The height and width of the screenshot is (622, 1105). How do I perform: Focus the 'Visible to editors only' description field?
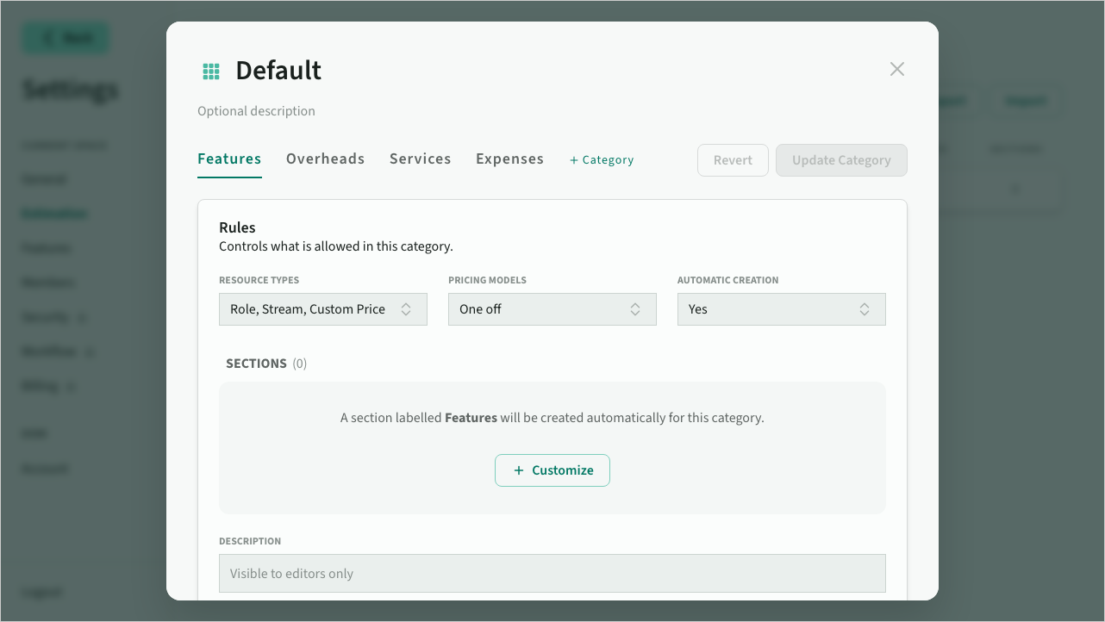click(x=552, y=574)
